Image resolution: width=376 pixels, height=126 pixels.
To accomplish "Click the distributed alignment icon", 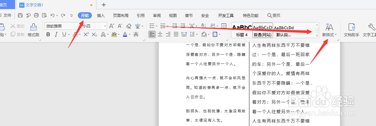I will (184, 34).
